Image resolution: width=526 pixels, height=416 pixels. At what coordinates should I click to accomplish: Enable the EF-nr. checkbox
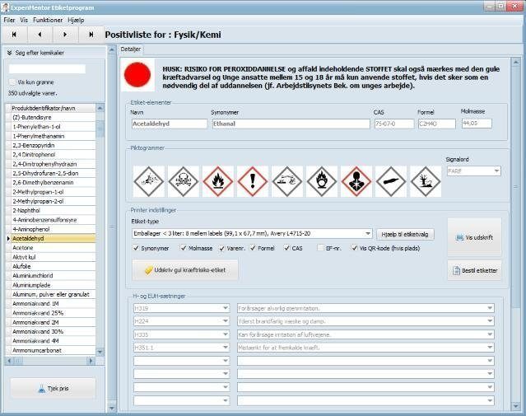click(x=320, y=247)
